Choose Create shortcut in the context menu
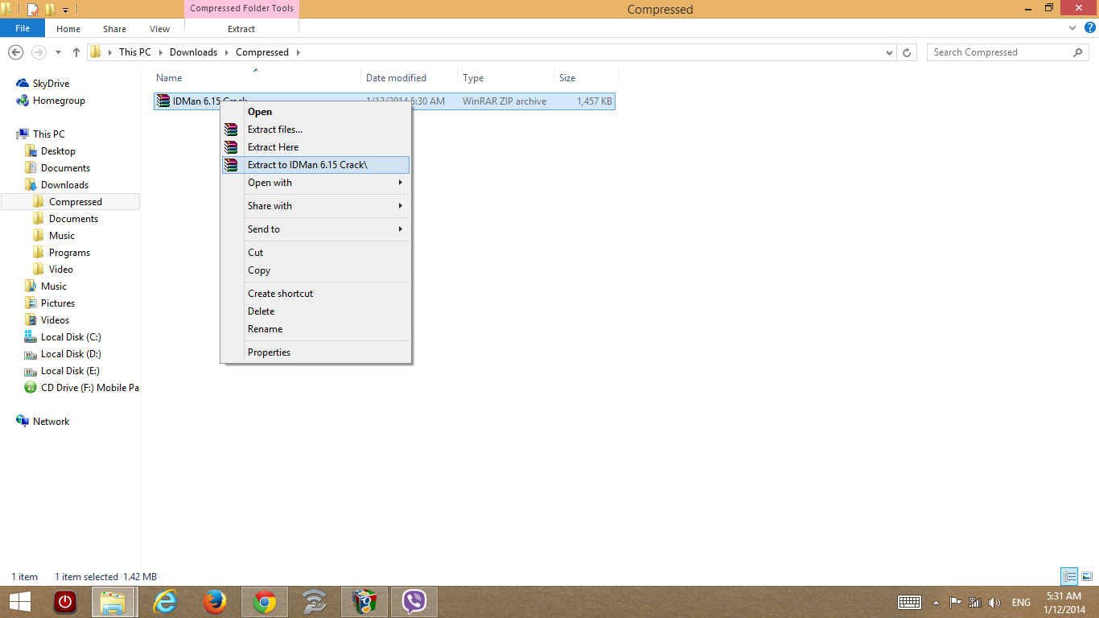1099x618 pixels. (315, 294)
